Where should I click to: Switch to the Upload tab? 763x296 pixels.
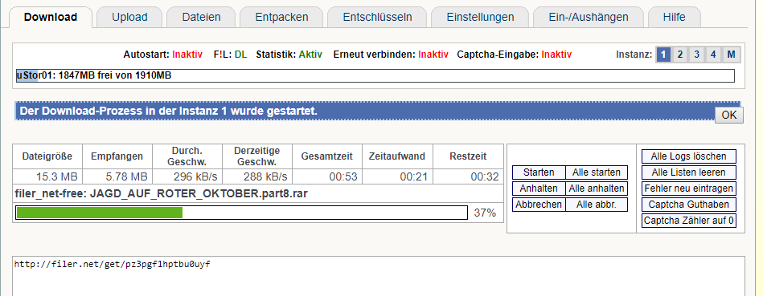129,18
